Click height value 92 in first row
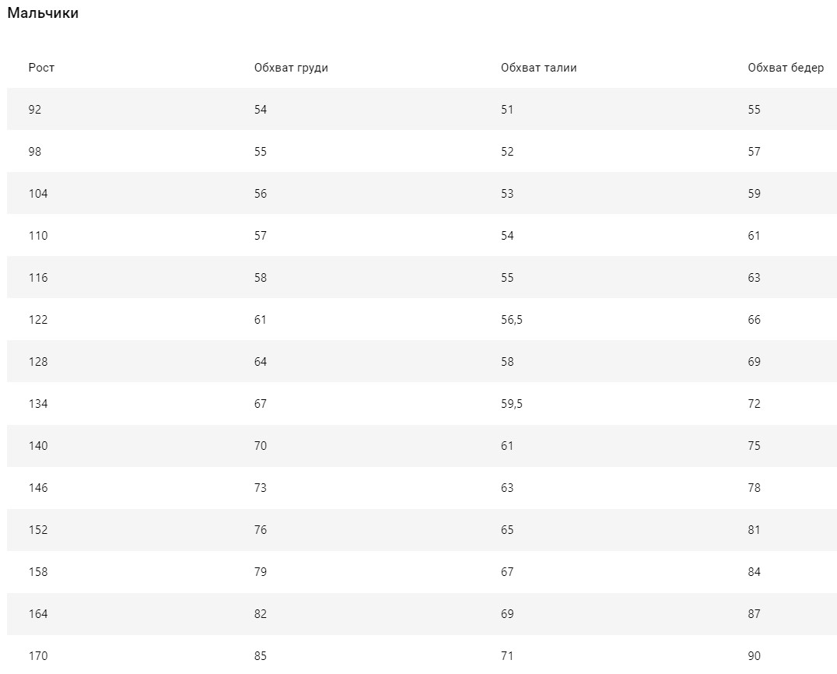 point(35,110)
